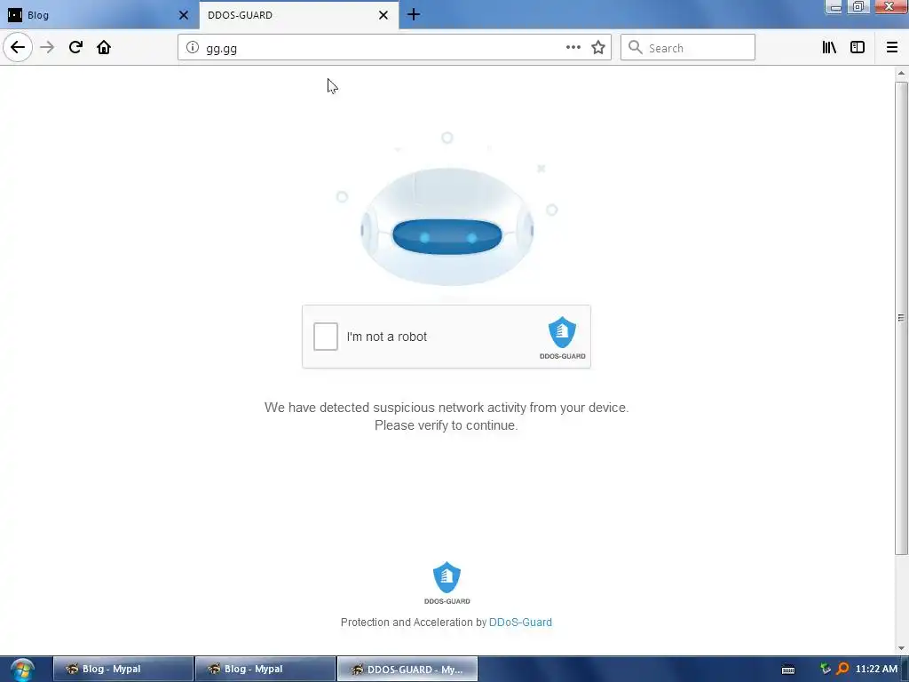Viewport: 909px width, 682px height.
Task: Open the Windows Start menu
Action: (22, 670)
